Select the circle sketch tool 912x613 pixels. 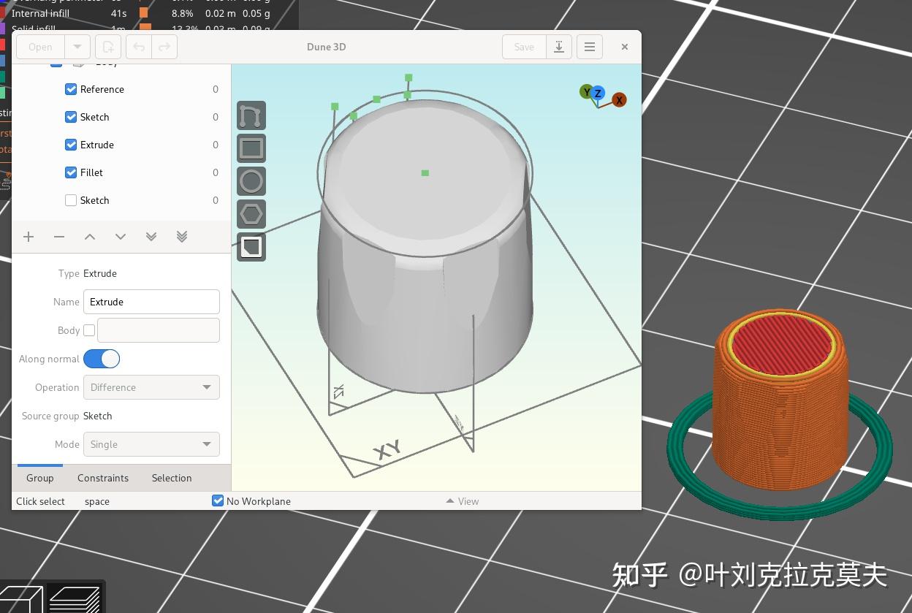pyautogui.click(x=251, y=180)
